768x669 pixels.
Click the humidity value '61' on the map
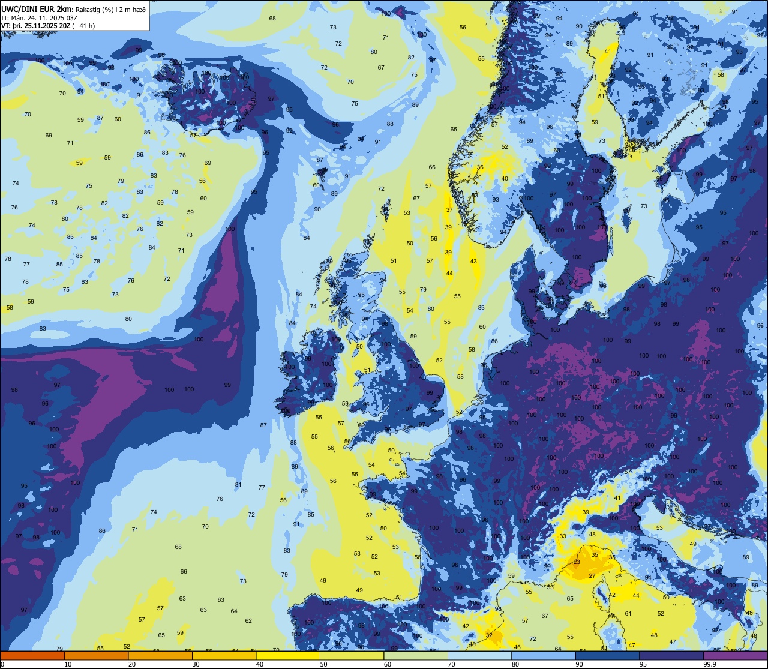pyautogui.click(x=628, y=614)
